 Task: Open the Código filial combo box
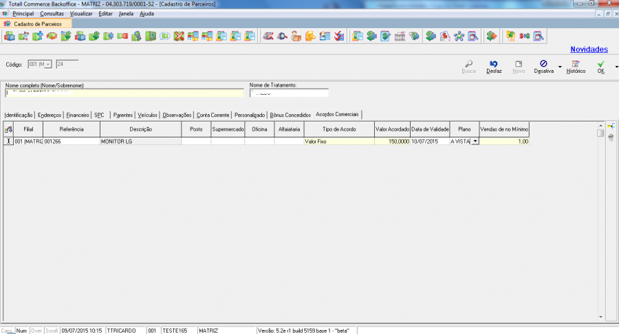[x=40, y=64]
